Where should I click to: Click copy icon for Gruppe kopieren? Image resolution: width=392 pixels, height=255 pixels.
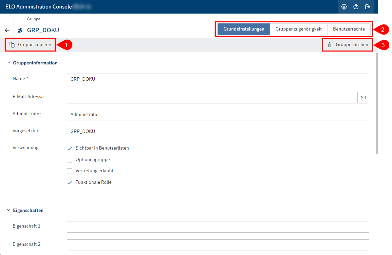pos(12,45)
